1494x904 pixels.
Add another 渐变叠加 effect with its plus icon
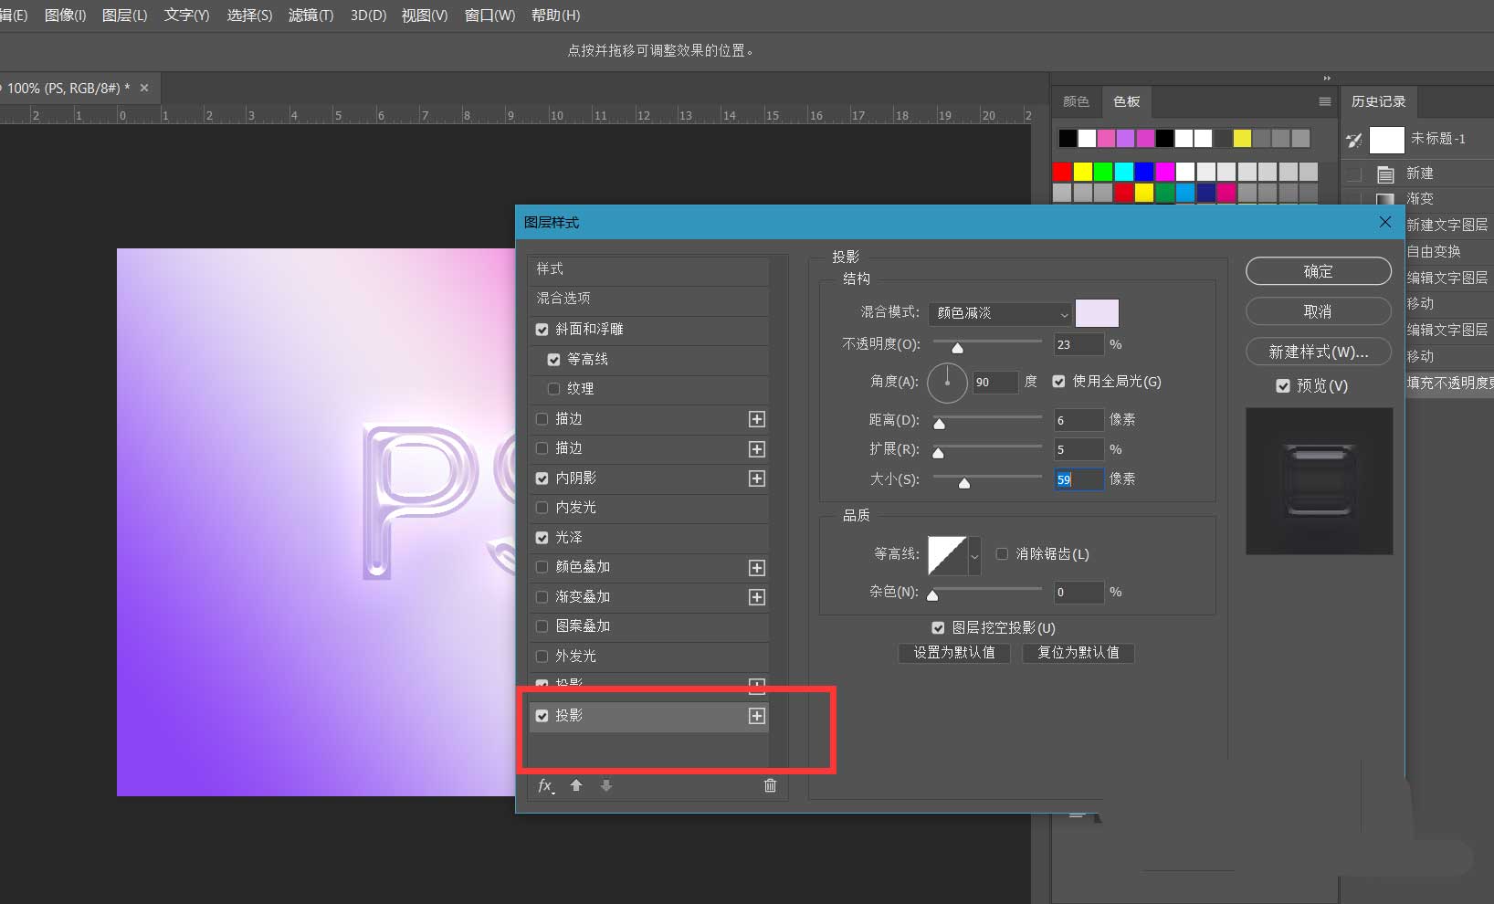click(x=757, y=597)
